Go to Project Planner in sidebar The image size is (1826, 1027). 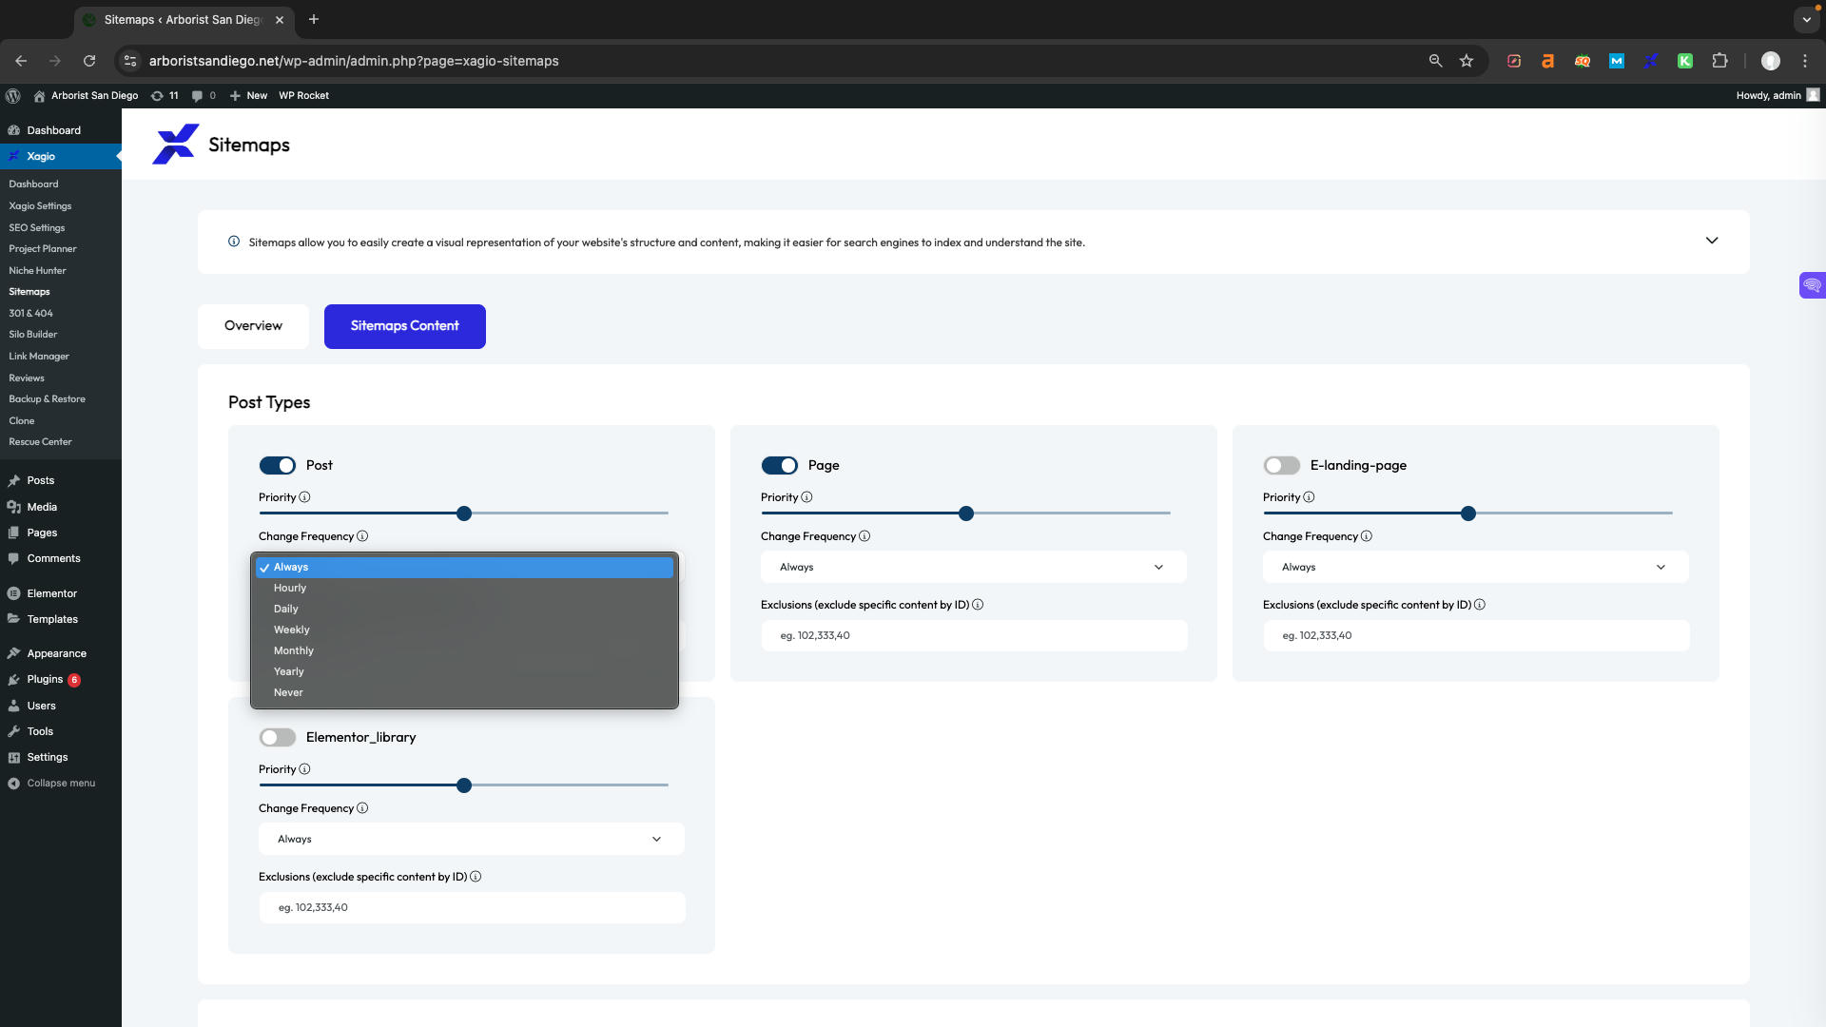click(x=43, y=249)
